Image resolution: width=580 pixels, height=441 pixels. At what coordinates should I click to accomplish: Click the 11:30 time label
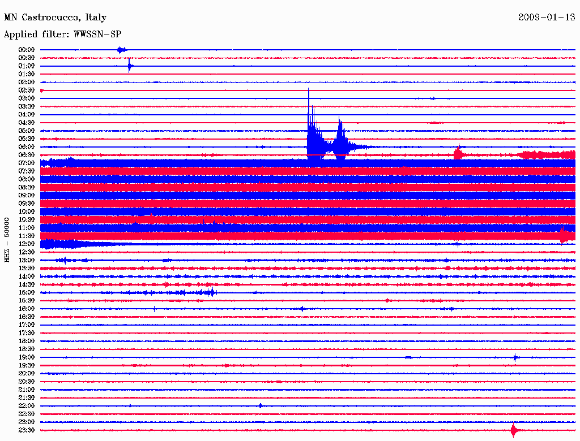[x=27, y=236]
